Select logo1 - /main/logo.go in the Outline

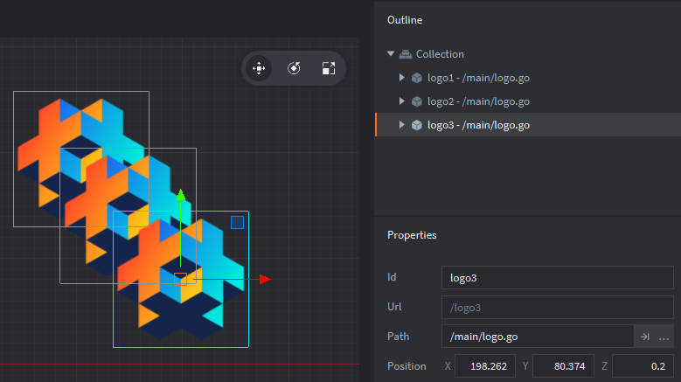coord(478,78)
